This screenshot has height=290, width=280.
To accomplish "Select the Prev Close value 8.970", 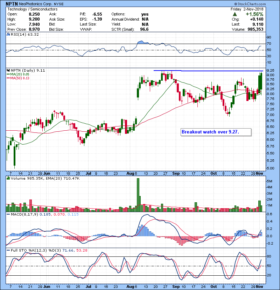I will pyautogui.click(x=34, y=29).
